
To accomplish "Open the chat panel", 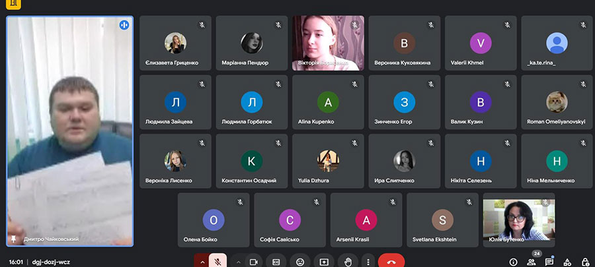I will point(549,262).
